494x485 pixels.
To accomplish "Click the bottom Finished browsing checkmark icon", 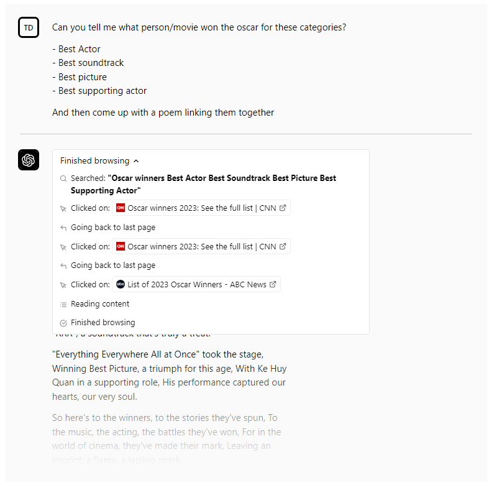I will point(63,323).
